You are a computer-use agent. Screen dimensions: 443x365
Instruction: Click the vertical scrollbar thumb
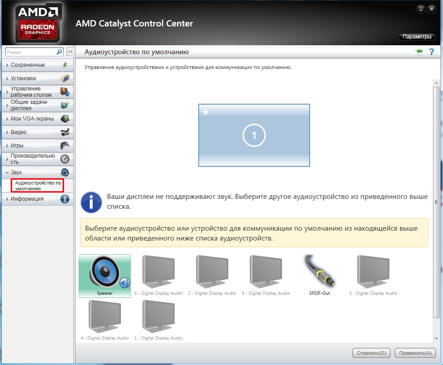point(436,202)
